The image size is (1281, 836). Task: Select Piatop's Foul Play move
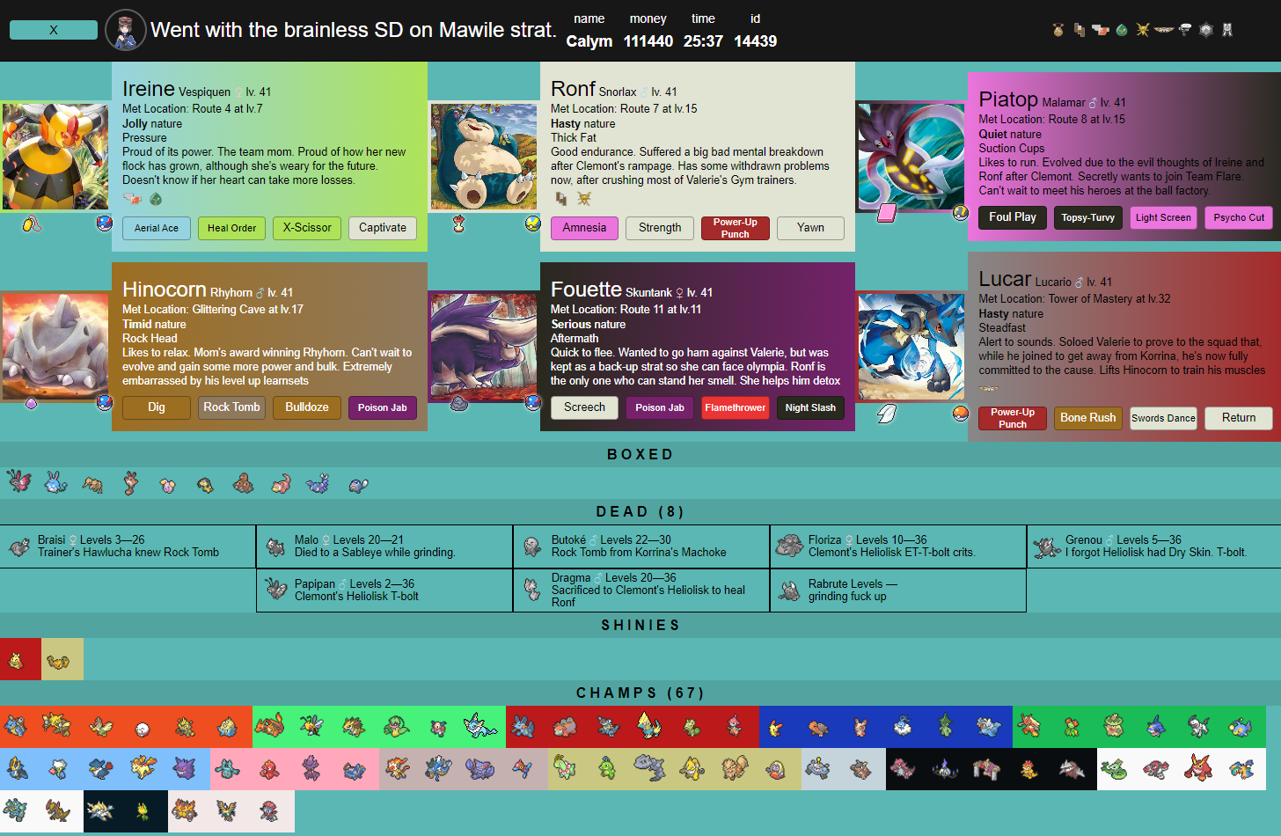(x=1013, y=217)
